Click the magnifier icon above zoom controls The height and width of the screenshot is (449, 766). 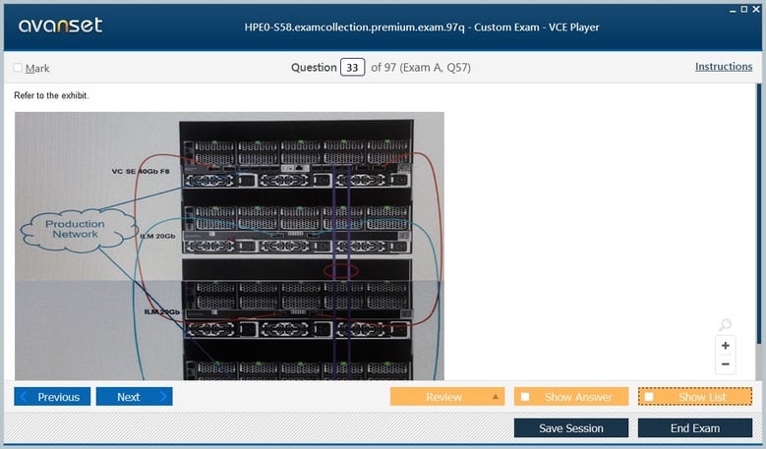point(726,324)
